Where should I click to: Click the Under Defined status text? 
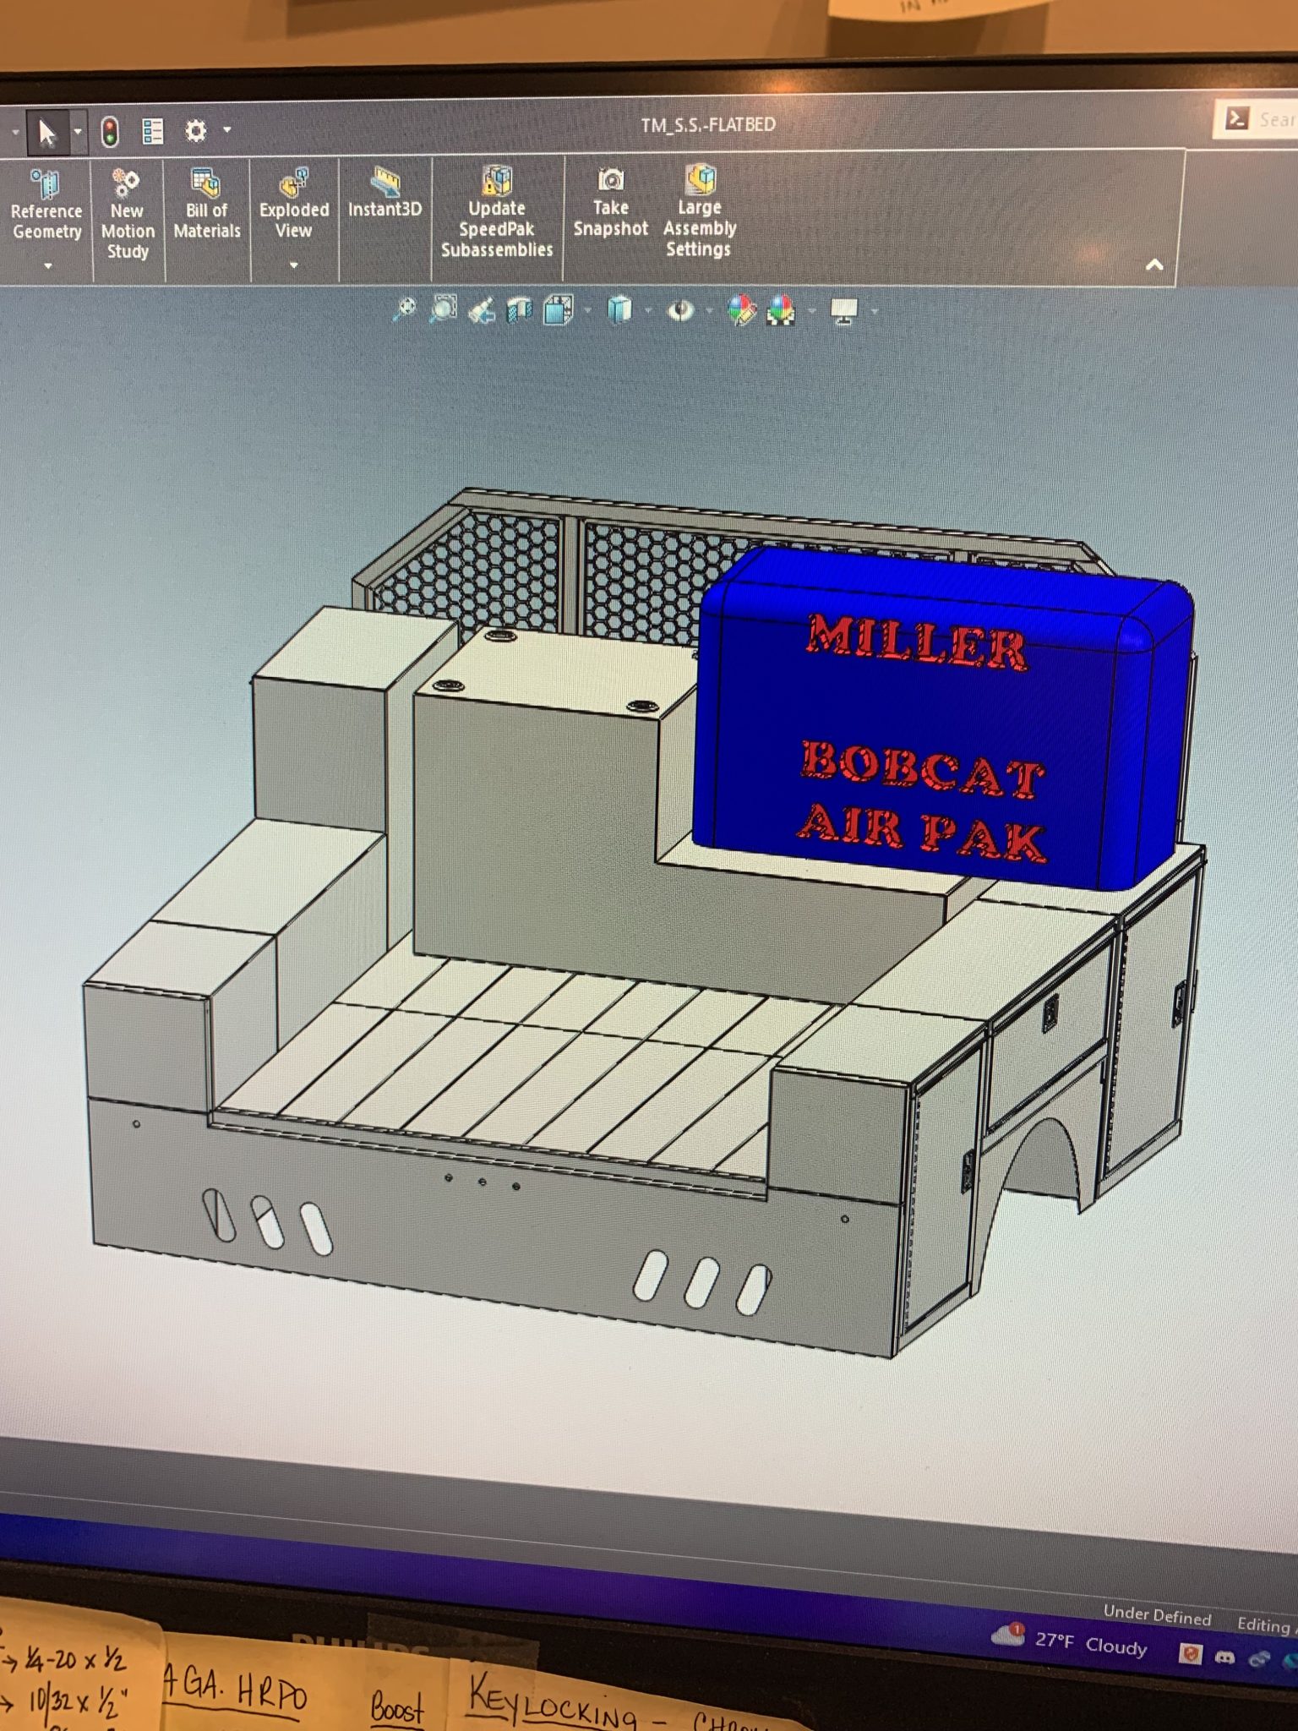pyautogui.click(x=1157, y=1616)
